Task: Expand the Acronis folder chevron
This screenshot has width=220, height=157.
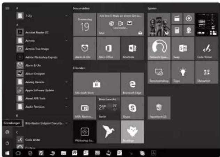Action: tap(66, 40)
